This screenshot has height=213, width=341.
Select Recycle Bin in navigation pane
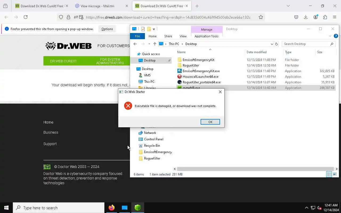pos(152,146)
